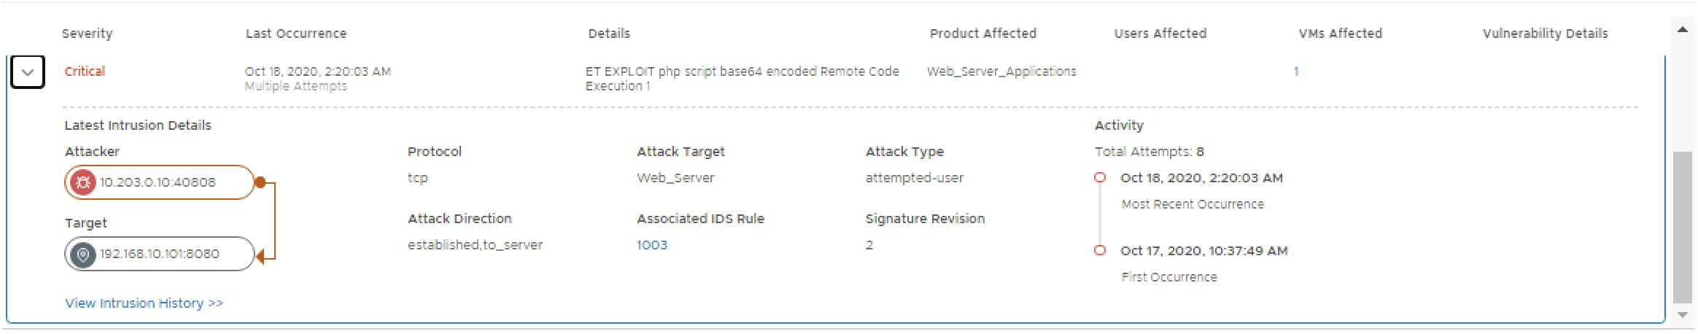This screenshot has width=1698, height=334.
Task: Click the Vulnerability Details column header
Action: tap(1545, 34)
